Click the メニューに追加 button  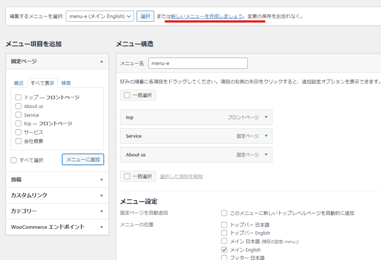click(83, 159)
